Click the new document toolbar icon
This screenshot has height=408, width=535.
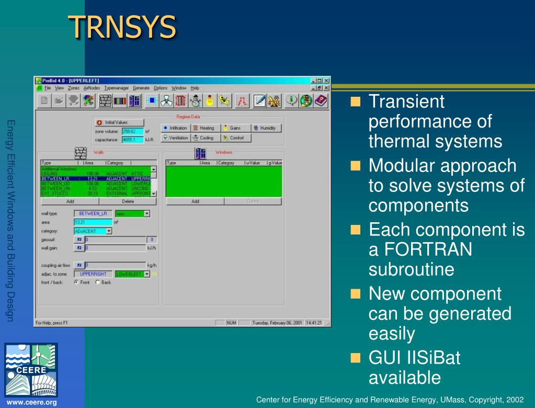(44, 101)
